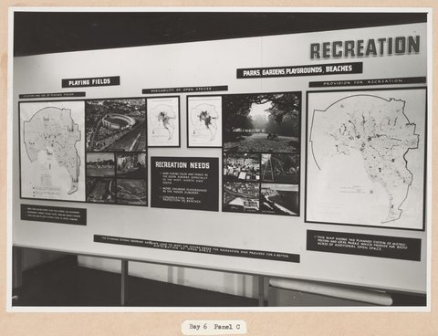This screenshot has height=336, width=438.
Task: Click the caption panel under playing fields map
Action: tap(54, 215)
